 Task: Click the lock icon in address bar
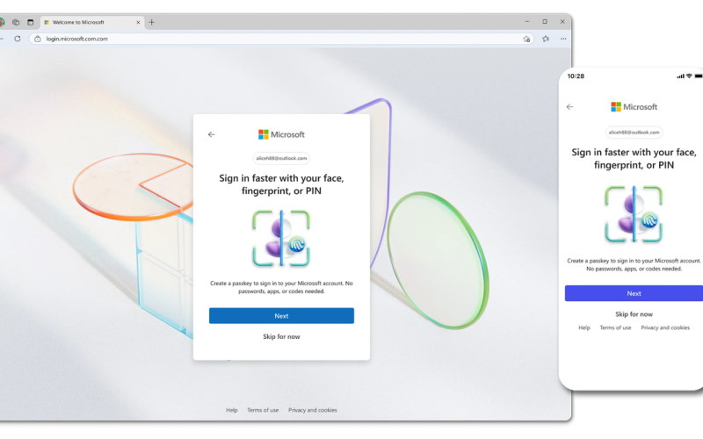tap(38, 39)
